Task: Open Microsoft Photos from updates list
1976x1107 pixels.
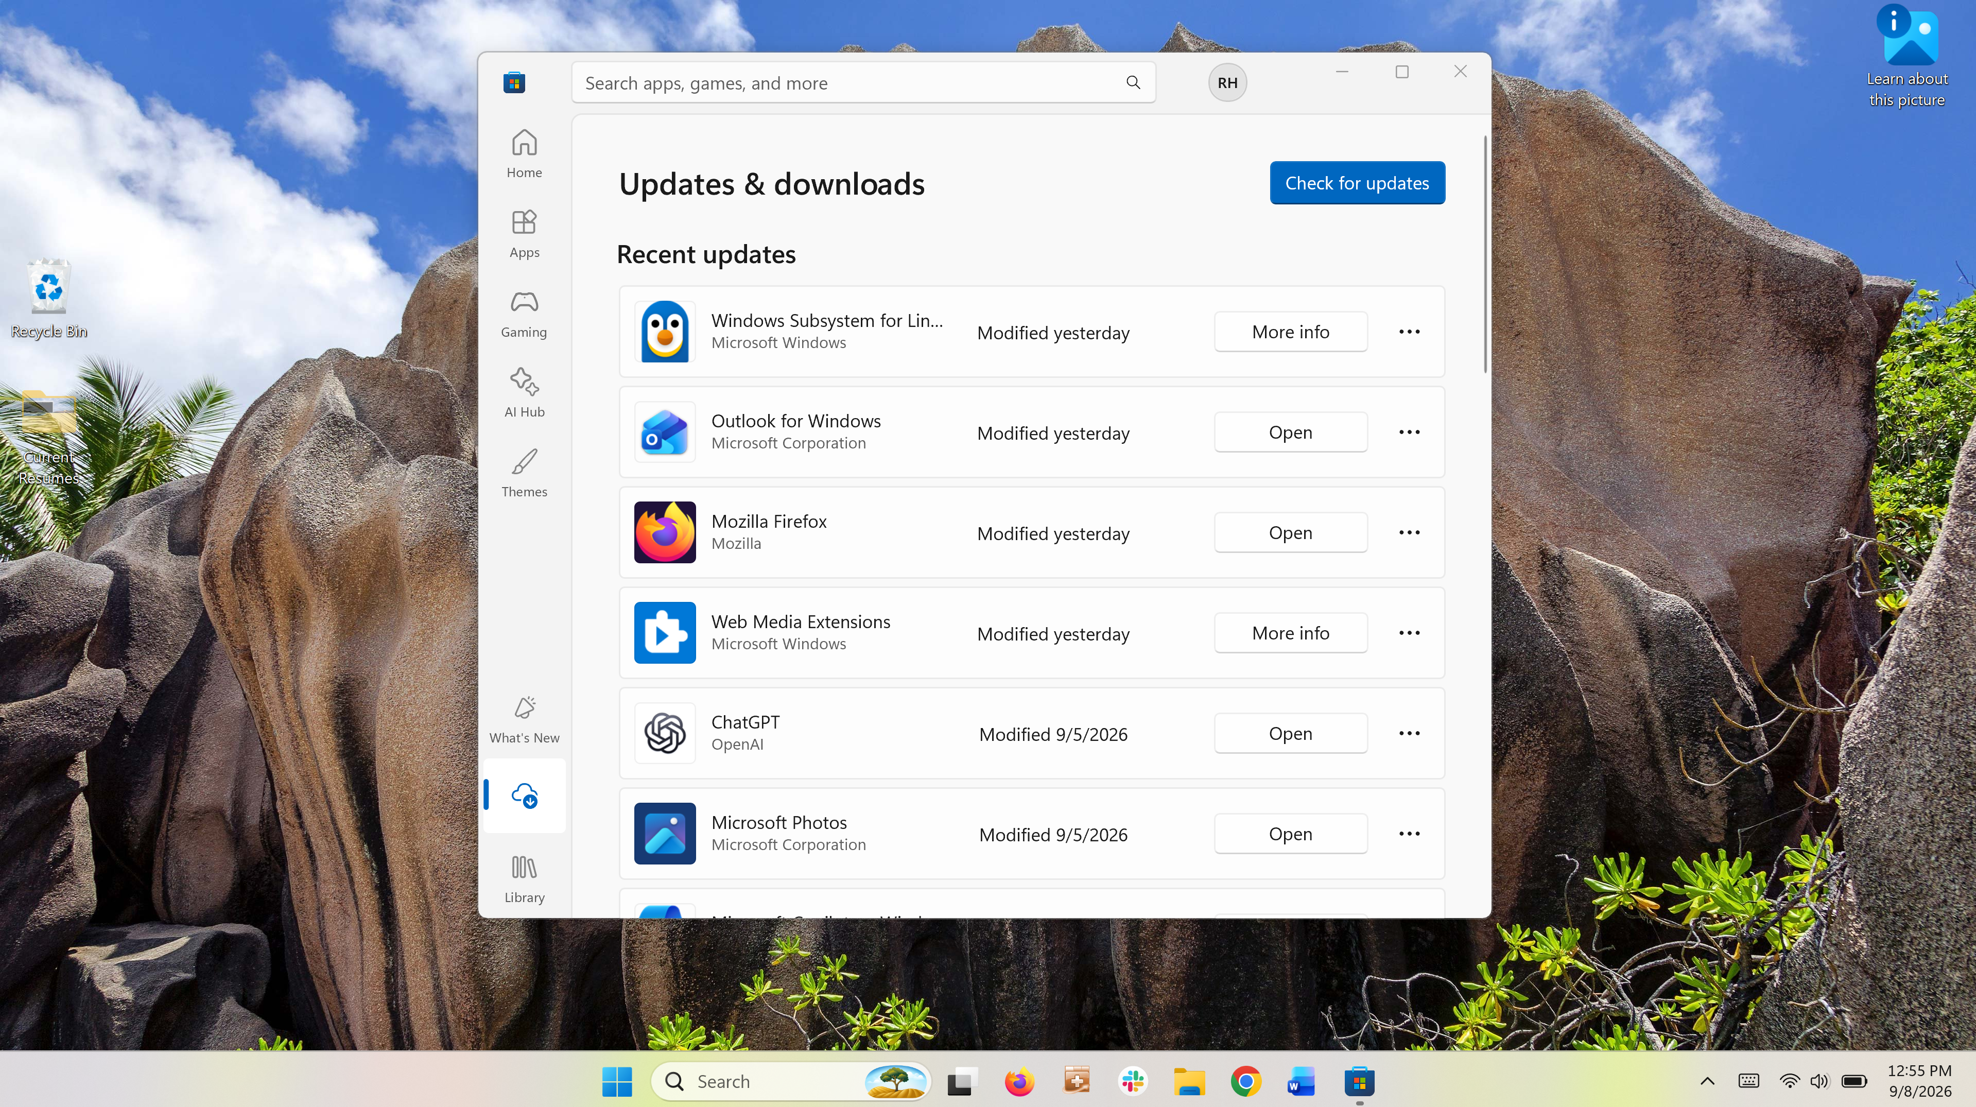Action: (1290, 834)
